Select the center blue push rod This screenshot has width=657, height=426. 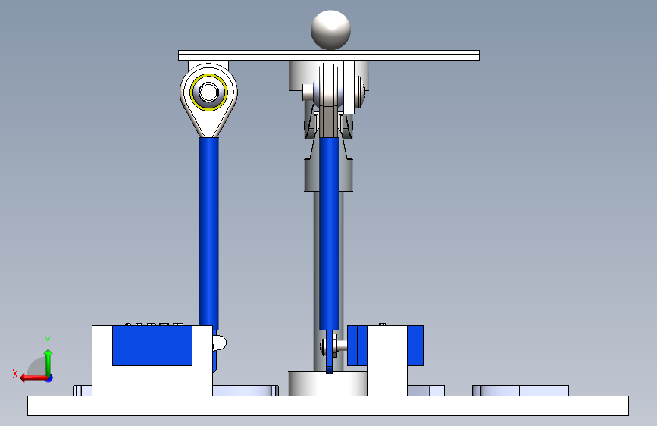point(330,233)
